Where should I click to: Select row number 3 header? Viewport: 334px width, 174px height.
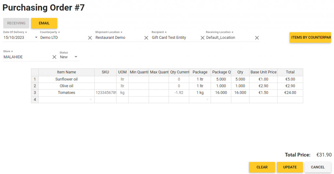[35, 93]
